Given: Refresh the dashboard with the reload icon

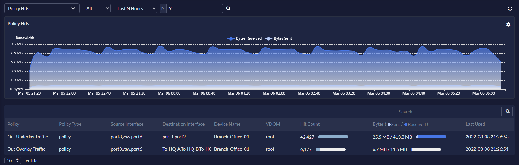Looking at the screenshot, I should 510,9.
